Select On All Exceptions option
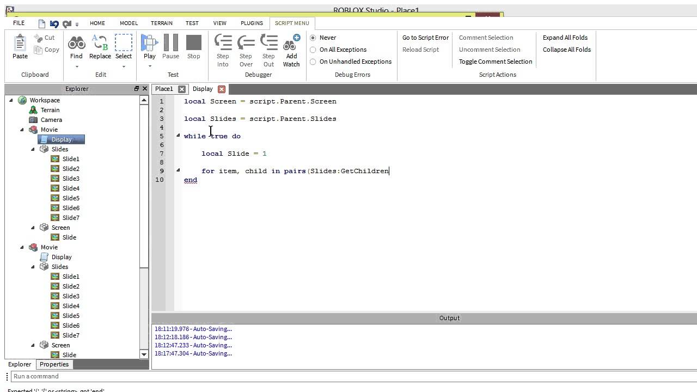This screenshot has width=697, height=392. pyautogui.click(x=313, y=50)
